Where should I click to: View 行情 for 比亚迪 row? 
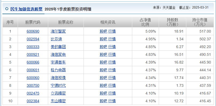click(112, 39)
